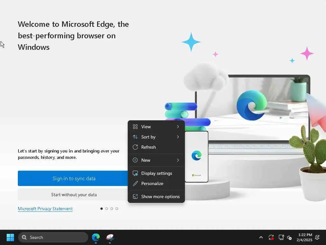Click the large Edge logo on laptop illustration
Image resolution: width=326 pixels, height=245 pixels.
252,105
